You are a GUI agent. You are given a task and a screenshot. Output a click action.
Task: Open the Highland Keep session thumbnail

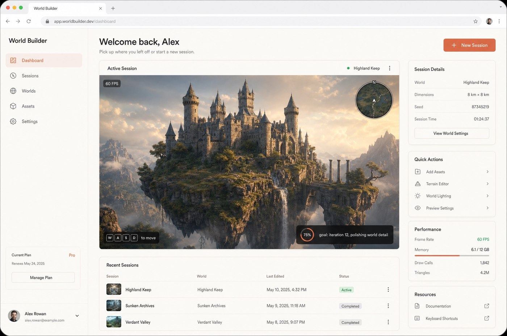[x=114, y=289]
